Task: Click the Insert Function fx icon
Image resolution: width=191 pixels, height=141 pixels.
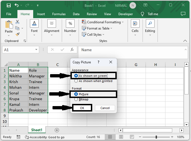Action: coord(72,50)
